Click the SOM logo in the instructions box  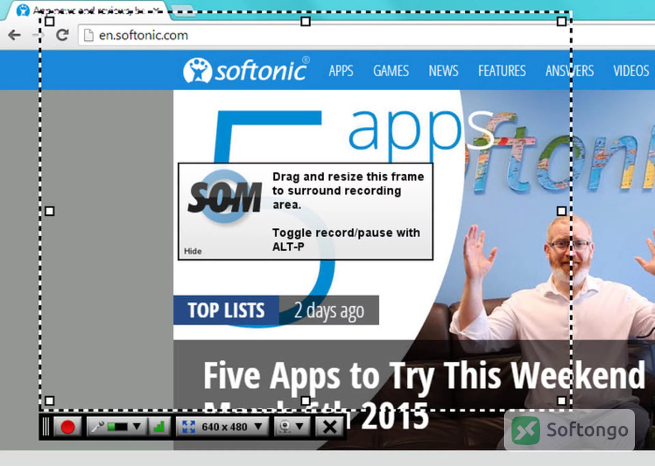(x=225, y=197)
